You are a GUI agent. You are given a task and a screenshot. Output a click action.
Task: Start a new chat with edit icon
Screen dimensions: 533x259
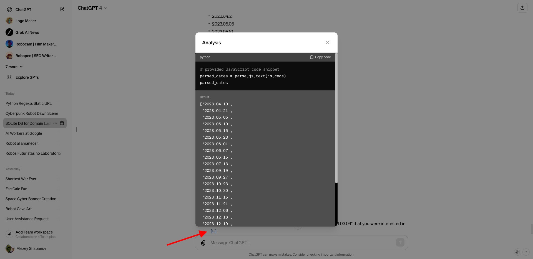tap(62, 9)
